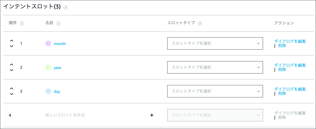Open the year slot name link
Screen dimensions: 316x129
(x=57, y=68)
